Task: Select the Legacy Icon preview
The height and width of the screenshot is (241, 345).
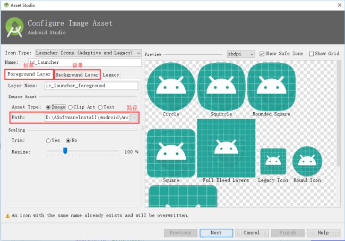Action: pos(273,161)
